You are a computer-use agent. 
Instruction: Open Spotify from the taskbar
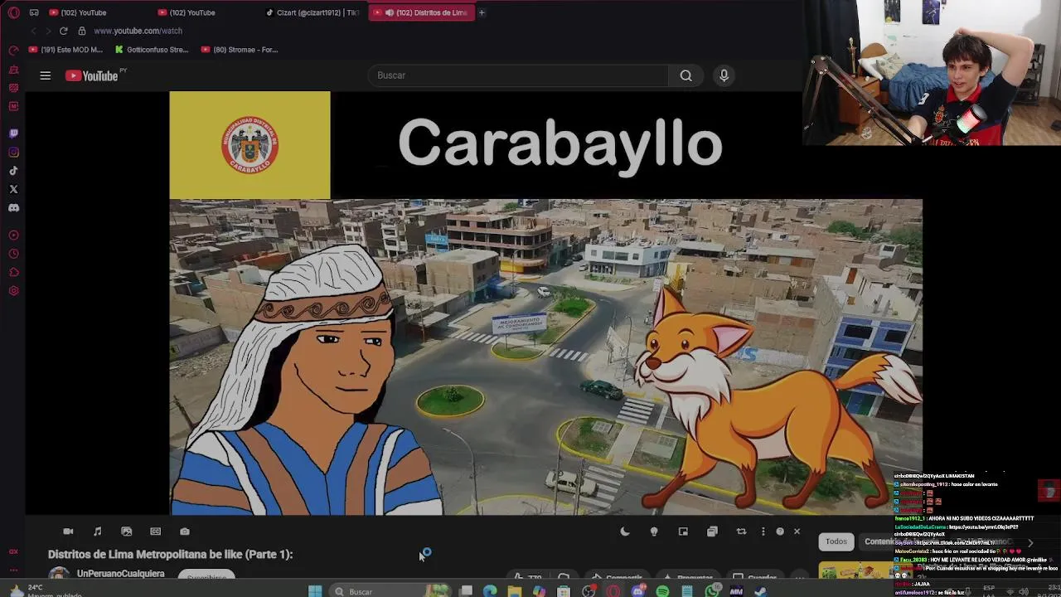(662, 591)
